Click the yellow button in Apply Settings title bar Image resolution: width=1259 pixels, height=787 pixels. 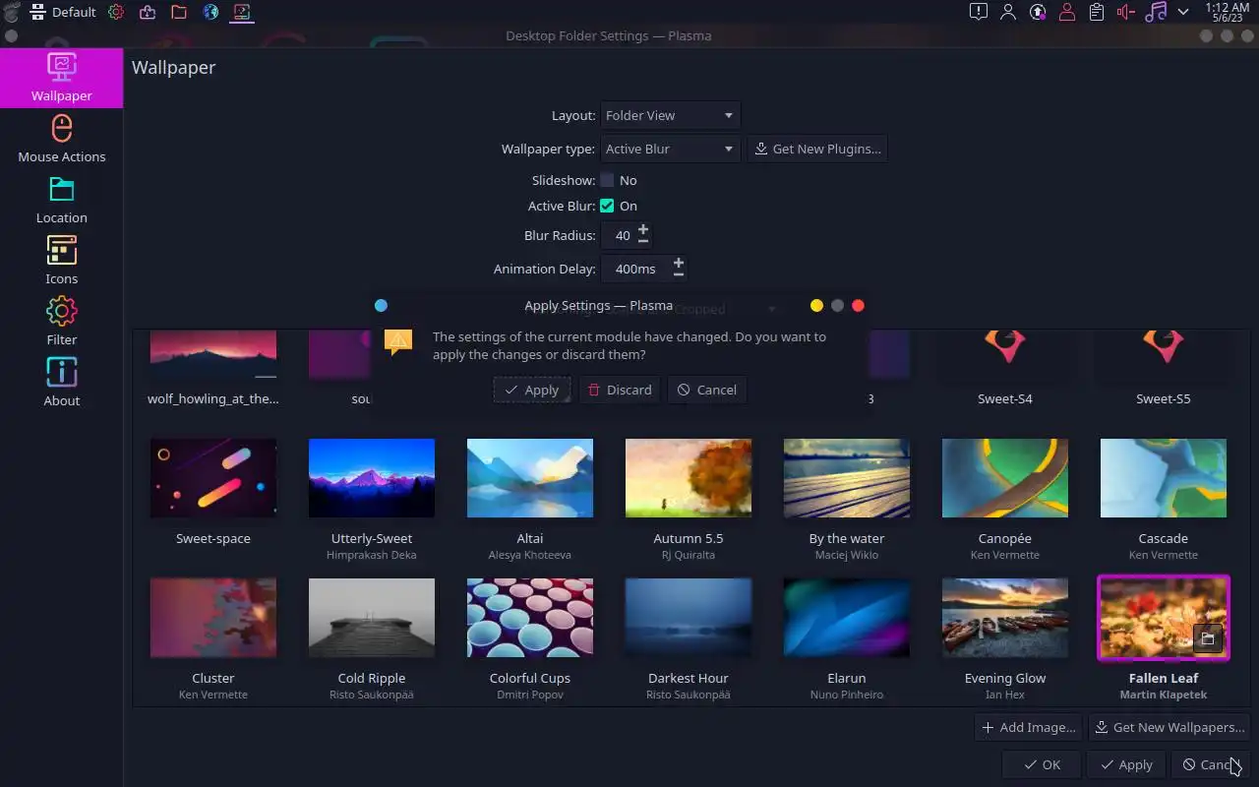[816, 306]
